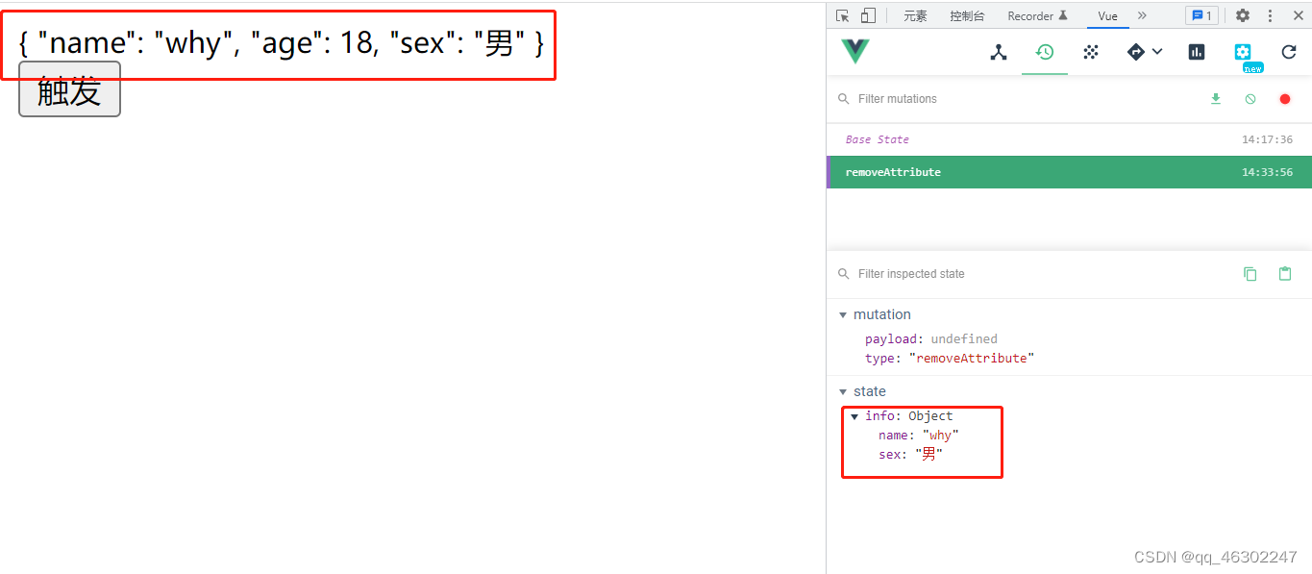This screenshot has width=1312, height=574.
Task: Toggle the device toolbar icon
Action: tap(868, 15)
